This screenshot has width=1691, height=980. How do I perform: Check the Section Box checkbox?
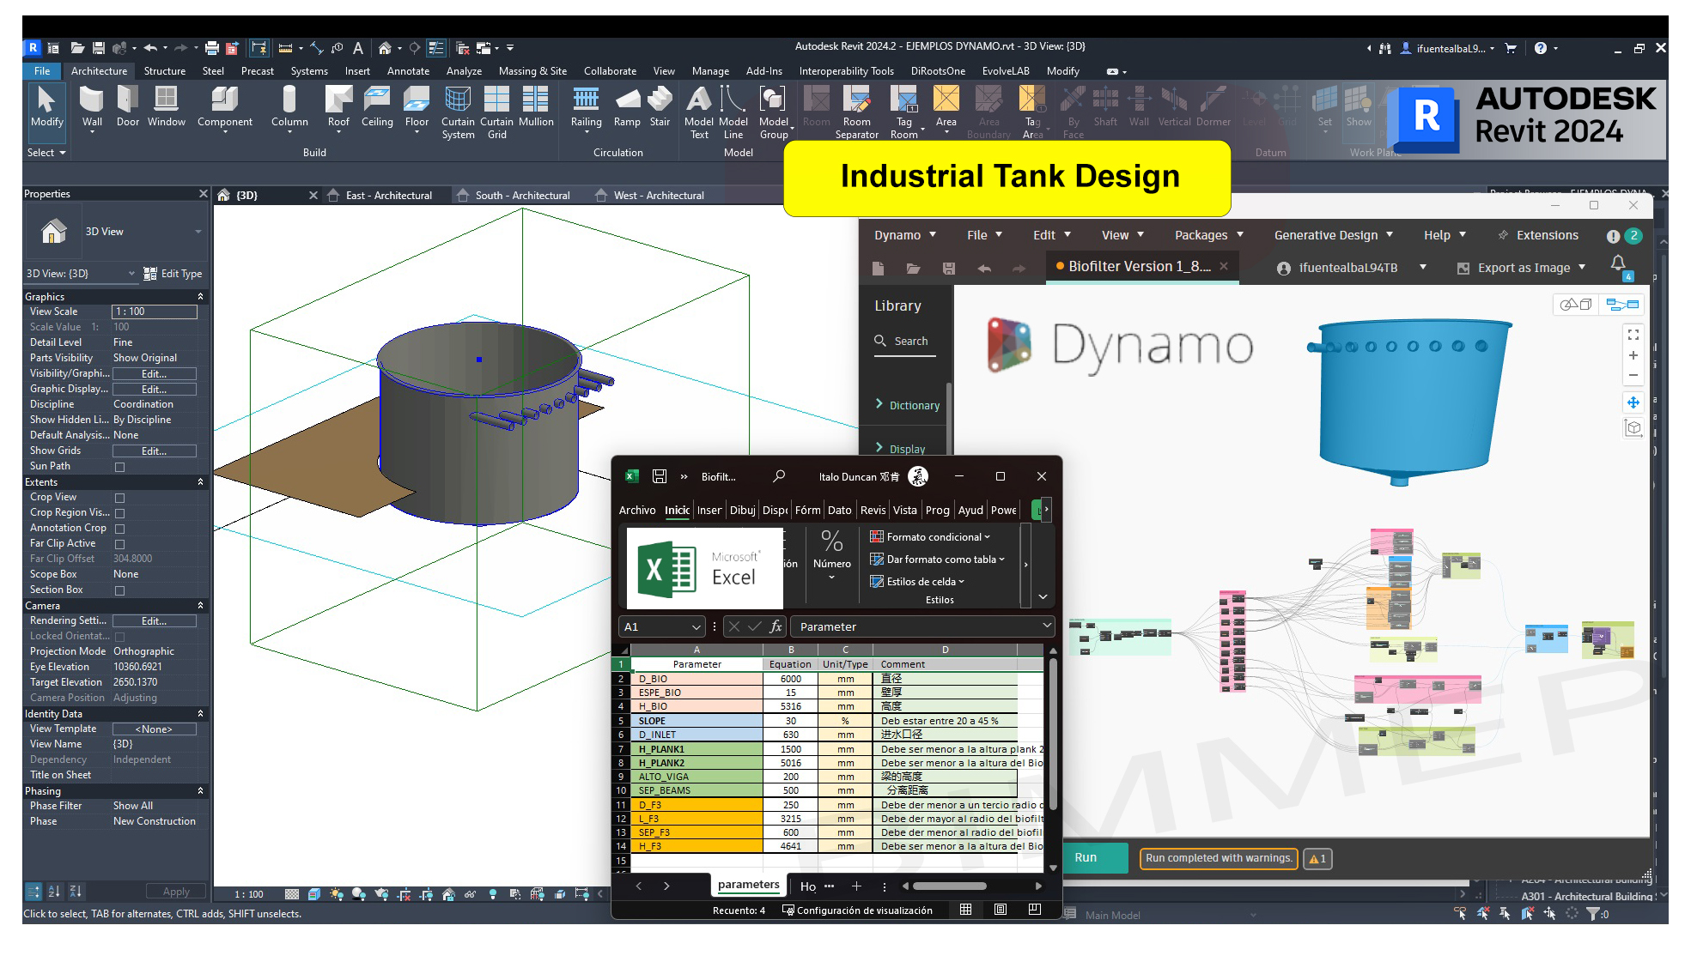click(x=120, y=590)
